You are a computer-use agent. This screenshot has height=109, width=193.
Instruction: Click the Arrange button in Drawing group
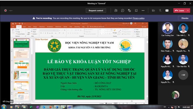(115, 31)
